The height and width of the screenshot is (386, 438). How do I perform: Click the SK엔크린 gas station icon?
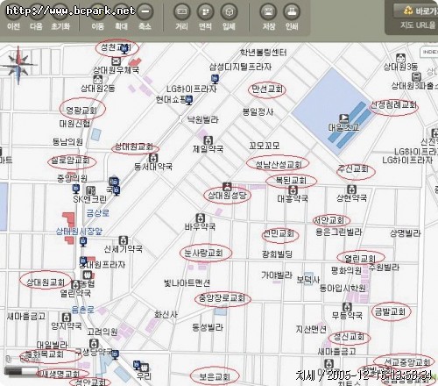pyautogui.click(x=91, y=190)
